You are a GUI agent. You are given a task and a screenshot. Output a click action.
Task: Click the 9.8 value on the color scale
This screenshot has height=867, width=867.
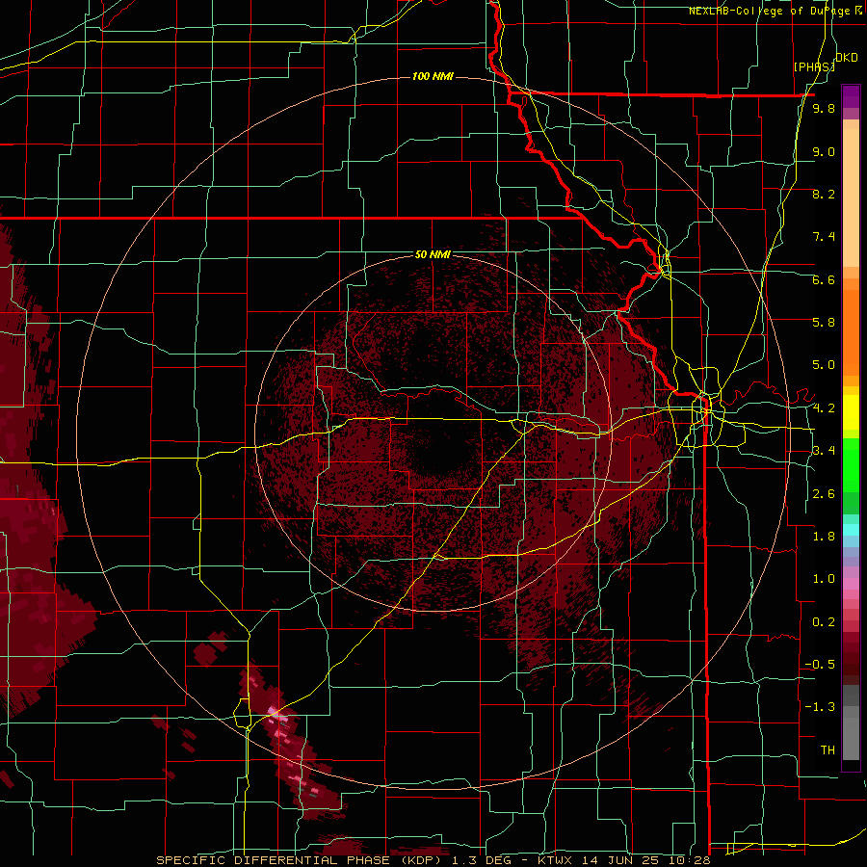(824, 108)
